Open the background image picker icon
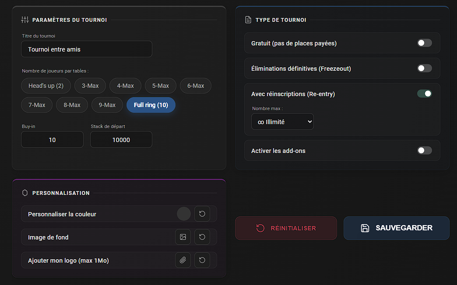457x285 pixels. pos(183,237)
